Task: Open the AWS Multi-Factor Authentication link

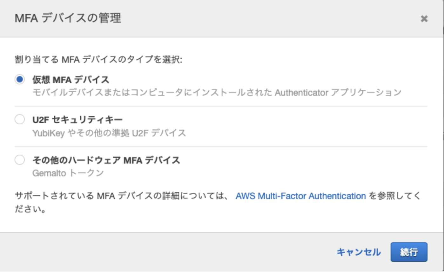Action: 300,196
